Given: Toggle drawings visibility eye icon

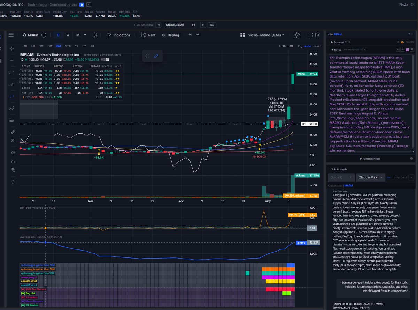Looking at the screenshot, I should coord(13,170).
